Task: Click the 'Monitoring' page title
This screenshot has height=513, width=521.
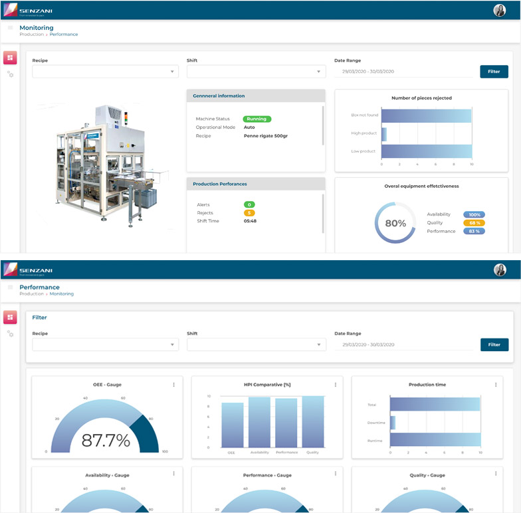Action: coord(37,28)
